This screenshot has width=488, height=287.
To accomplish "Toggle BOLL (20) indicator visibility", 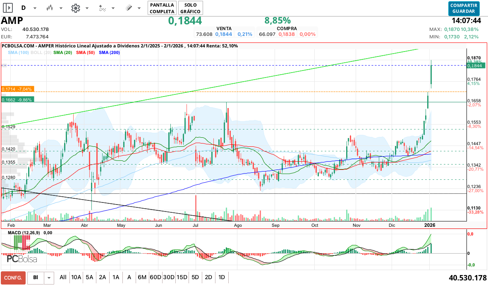I will pyautogui.click(x=41, y=52).
